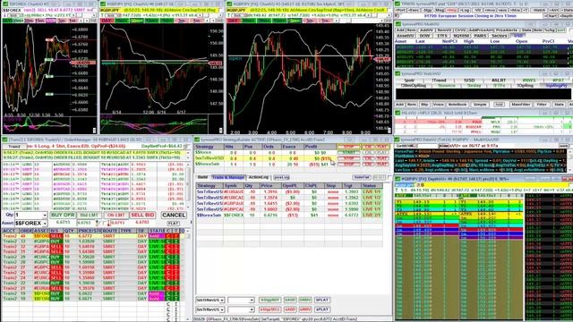Click the small icon left of the news ticker
573x322 pixels.
coord(397,16)
